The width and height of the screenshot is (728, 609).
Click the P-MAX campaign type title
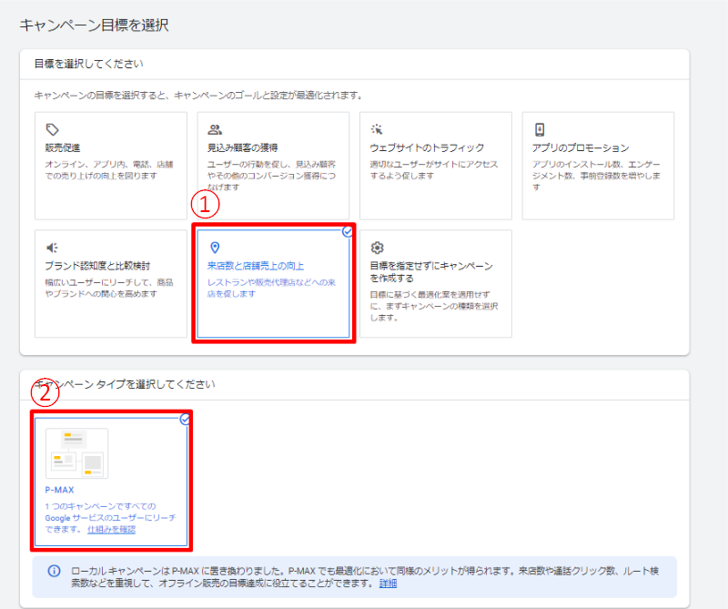(x=58, y=490)
